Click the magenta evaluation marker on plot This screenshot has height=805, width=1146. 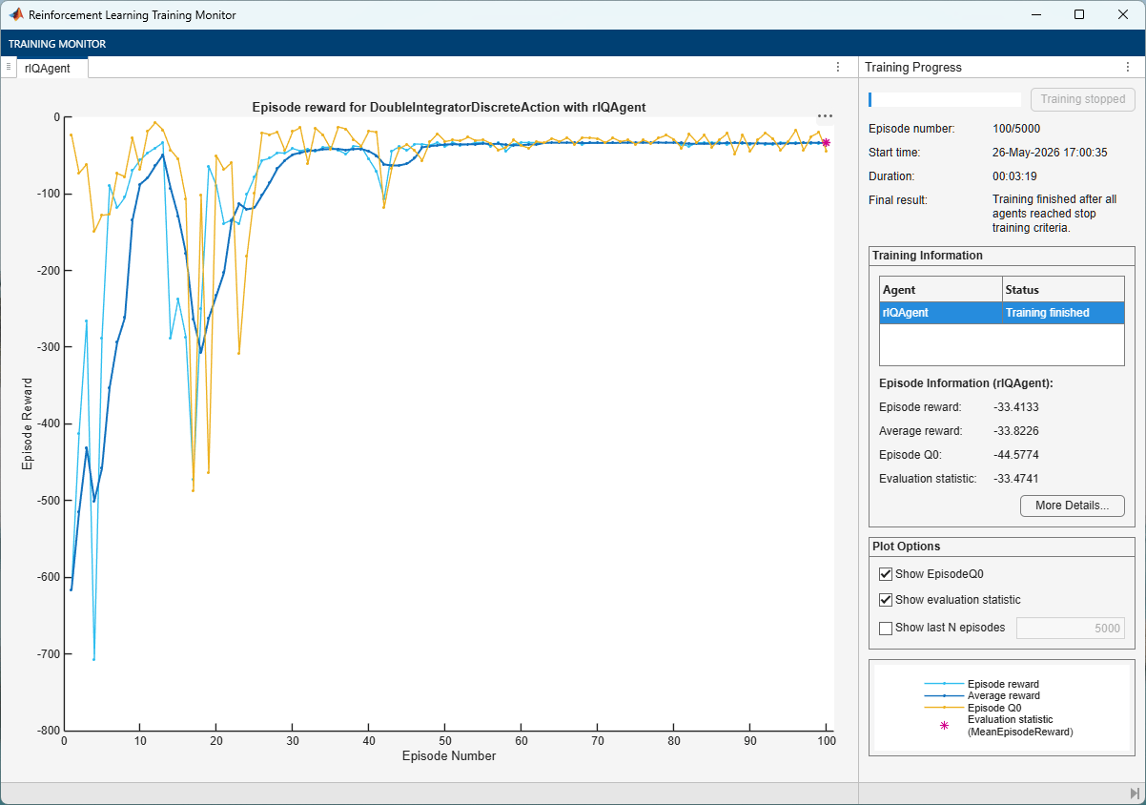[826, 143]
